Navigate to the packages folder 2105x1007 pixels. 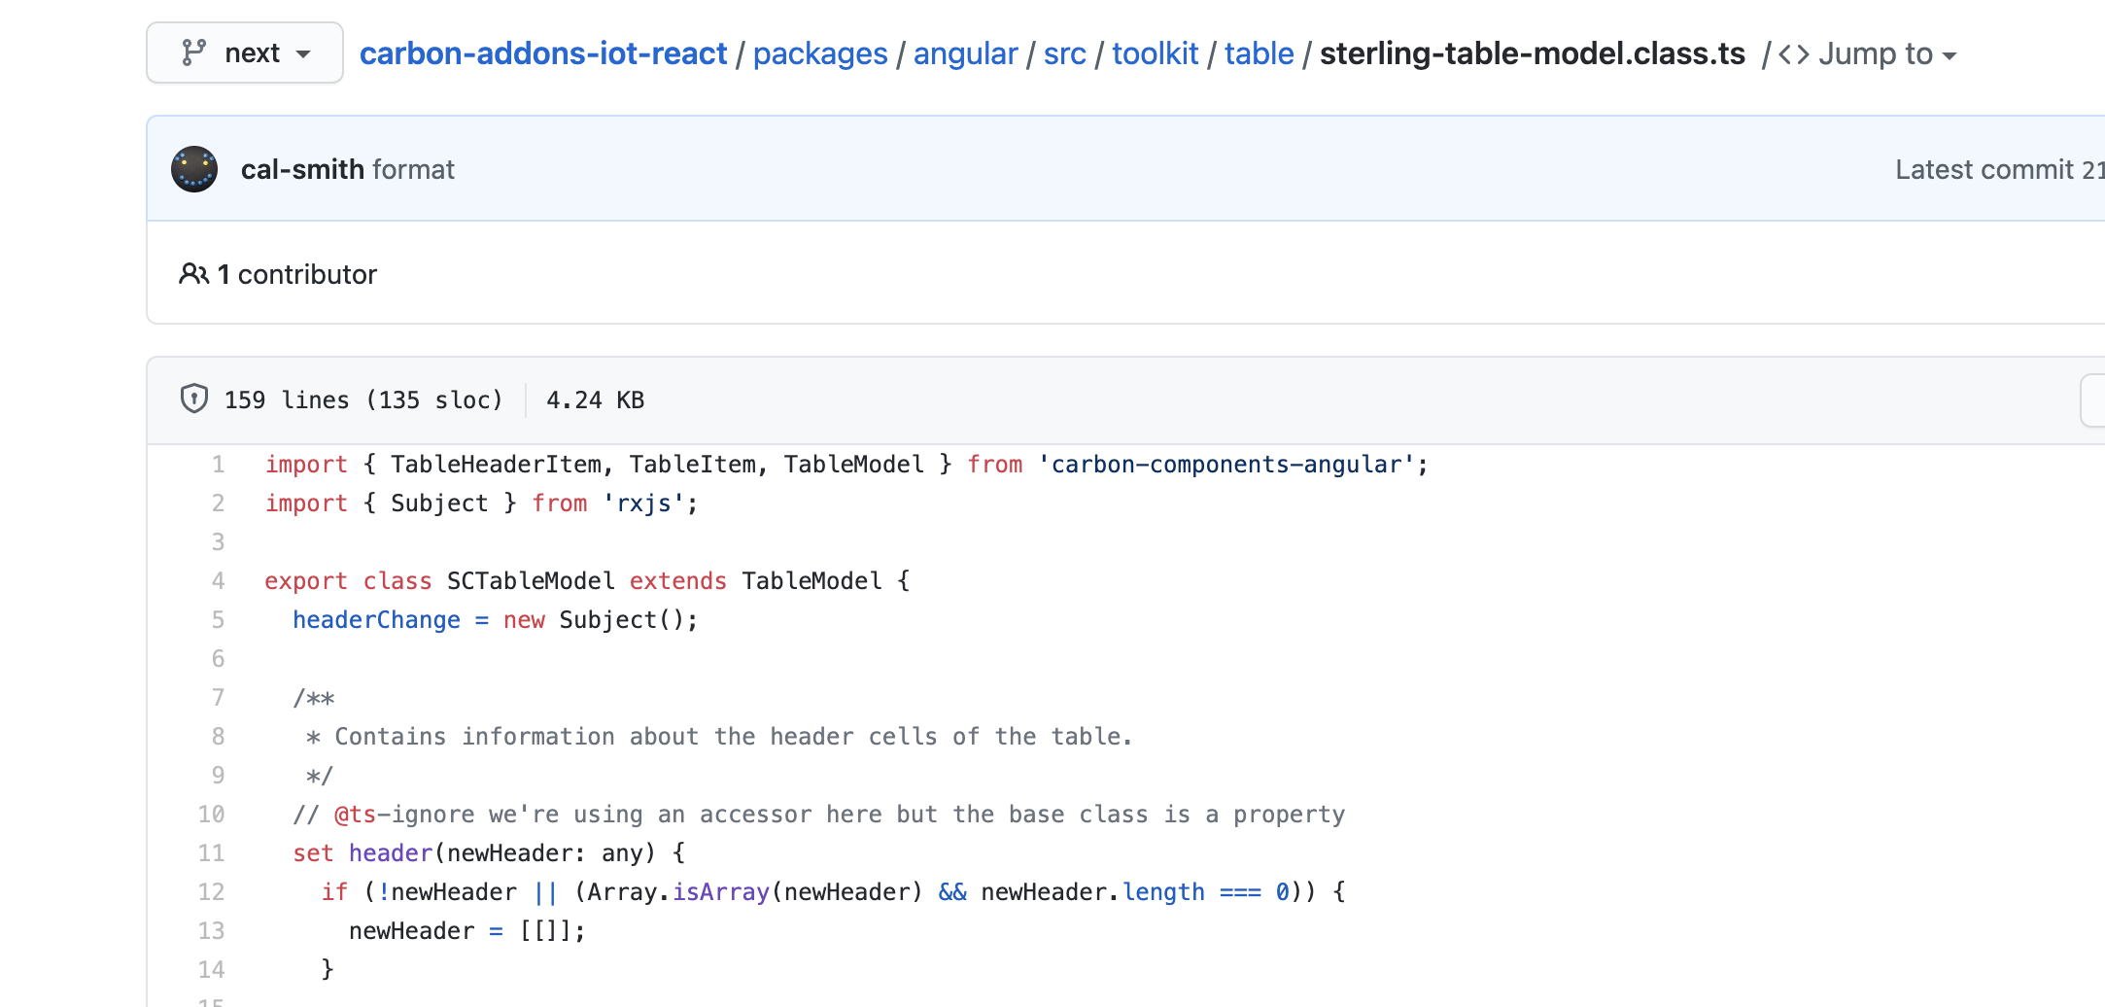(819, 53)
